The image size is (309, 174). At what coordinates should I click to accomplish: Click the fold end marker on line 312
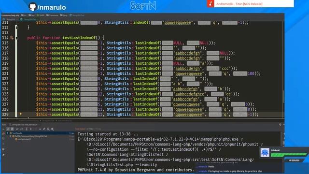click(x=17, y=28)
